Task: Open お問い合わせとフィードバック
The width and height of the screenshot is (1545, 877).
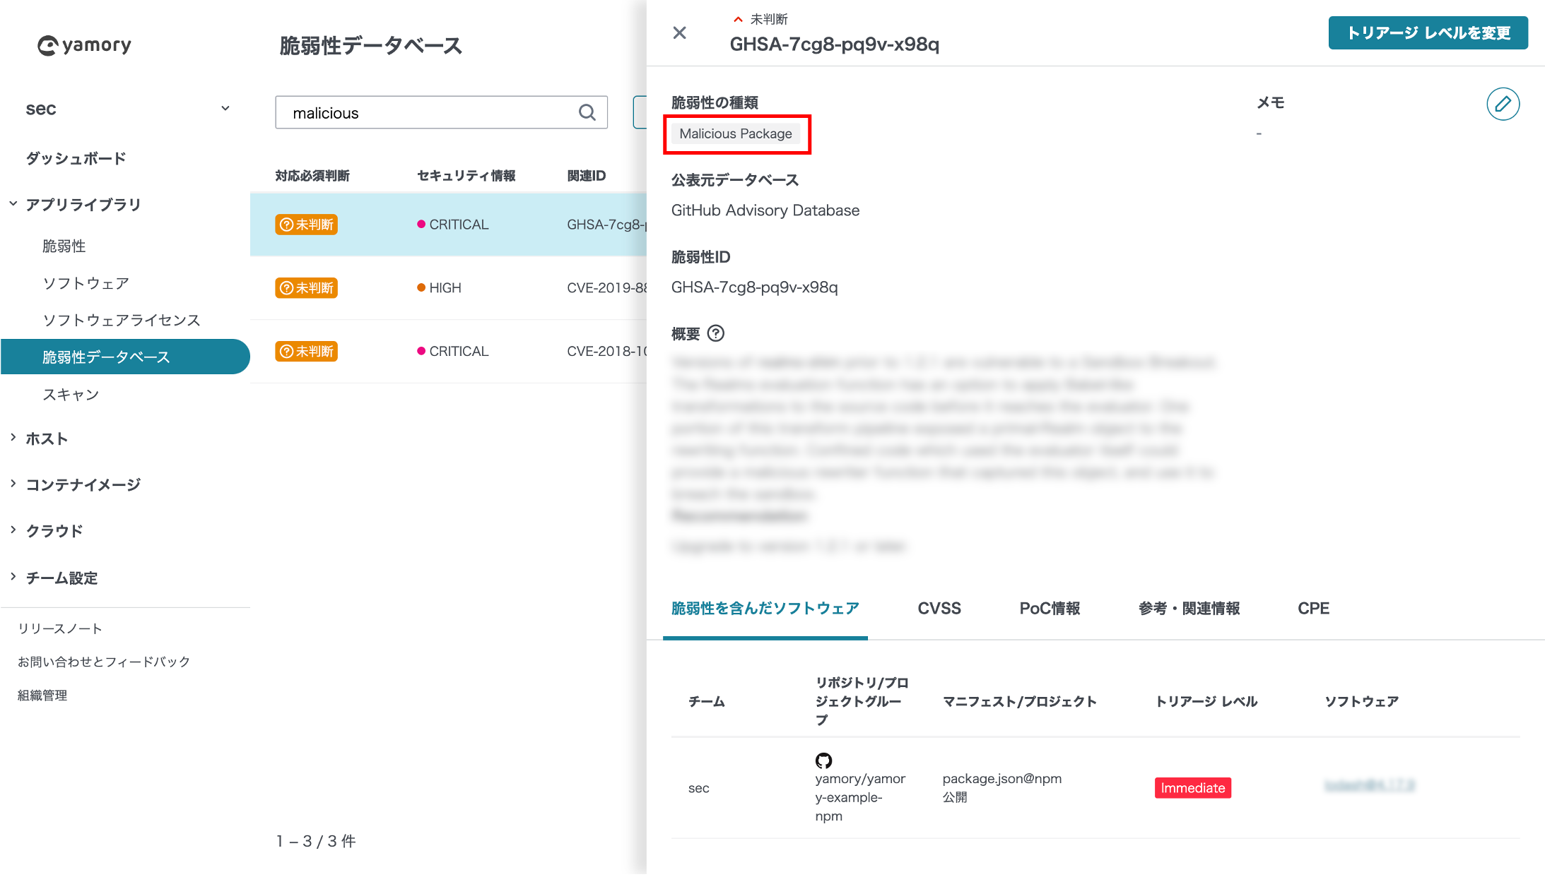Action: click(x=104, y=661)
